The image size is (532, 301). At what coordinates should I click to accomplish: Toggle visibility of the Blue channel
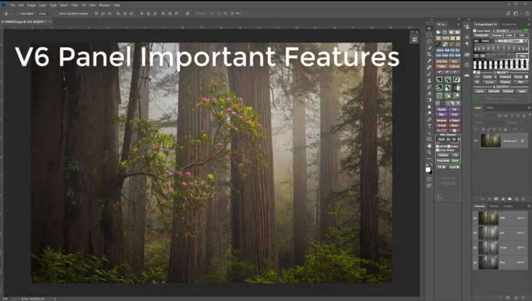pyautogui.click(x=475, y=263)
